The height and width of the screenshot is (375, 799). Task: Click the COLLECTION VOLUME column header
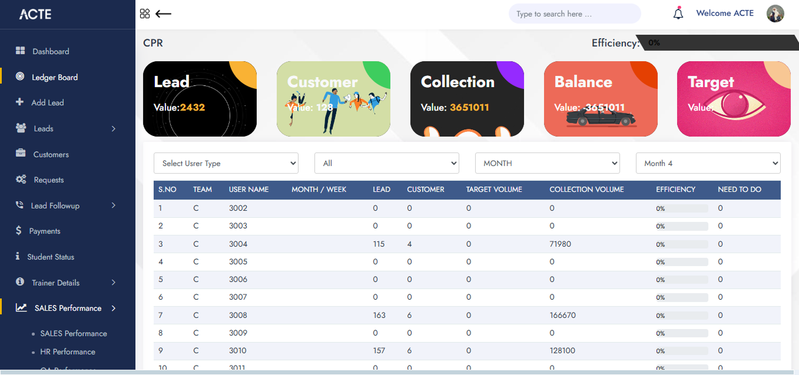point(586,190)
